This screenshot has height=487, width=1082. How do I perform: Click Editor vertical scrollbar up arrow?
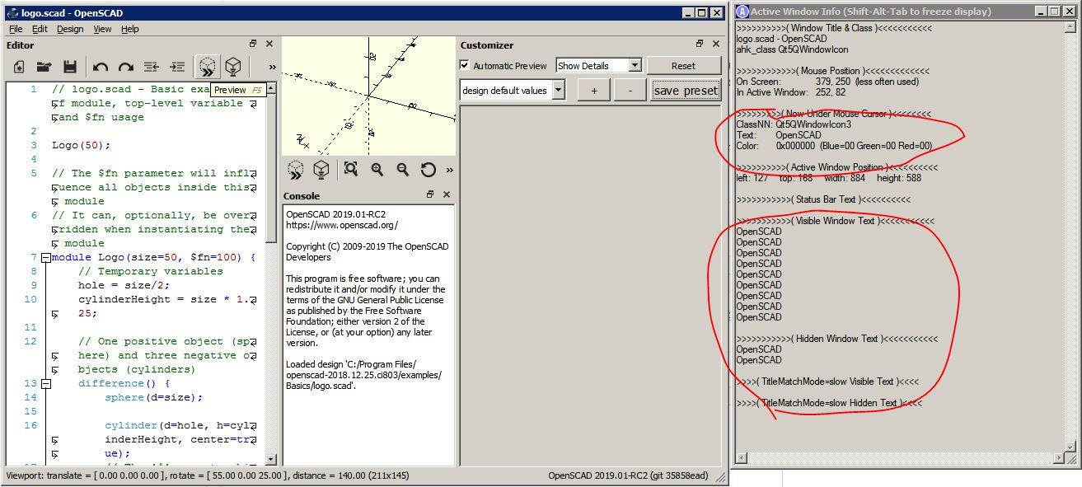click(x=272, y=88)
